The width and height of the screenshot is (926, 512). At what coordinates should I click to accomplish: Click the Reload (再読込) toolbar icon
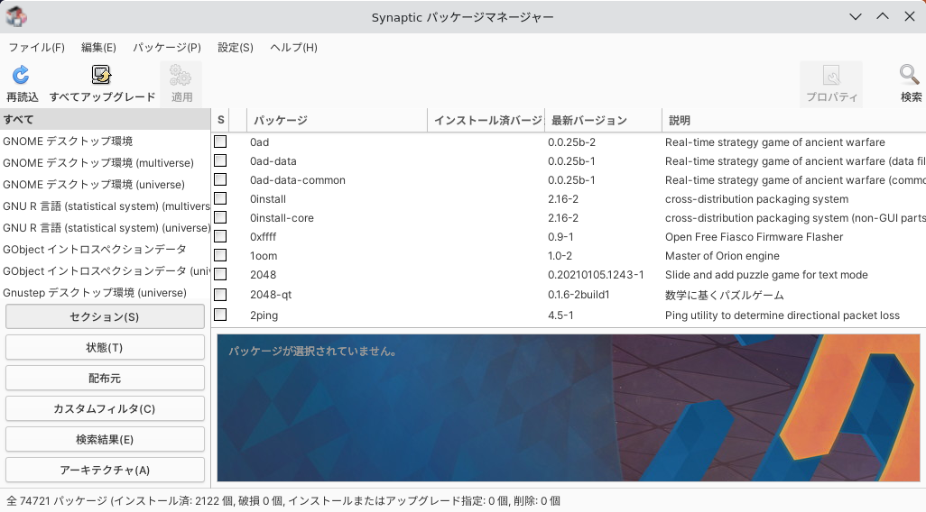(22, 75)
